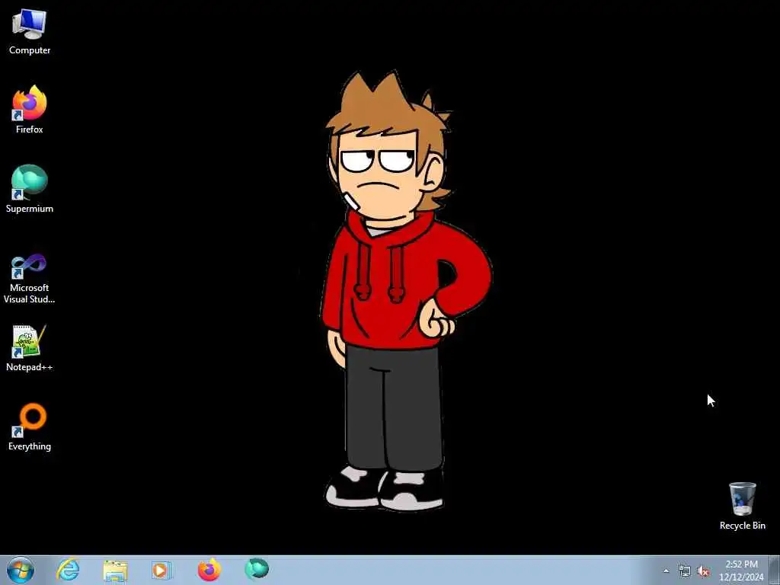Image resolution: width=780 pixels, height=585 pixels.
Task: Launch Windows Media Player from taskbar
Action: click(x=161, y=570)
